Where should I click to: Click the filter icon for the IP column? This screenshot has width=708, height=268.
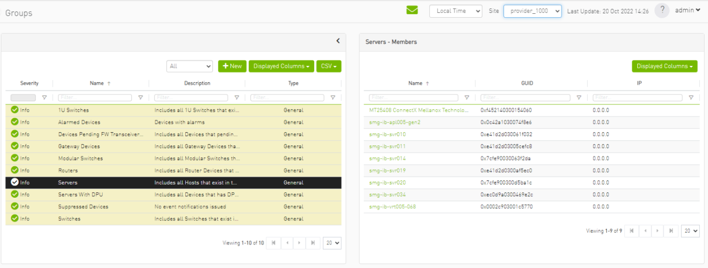[x=691, y=98]
